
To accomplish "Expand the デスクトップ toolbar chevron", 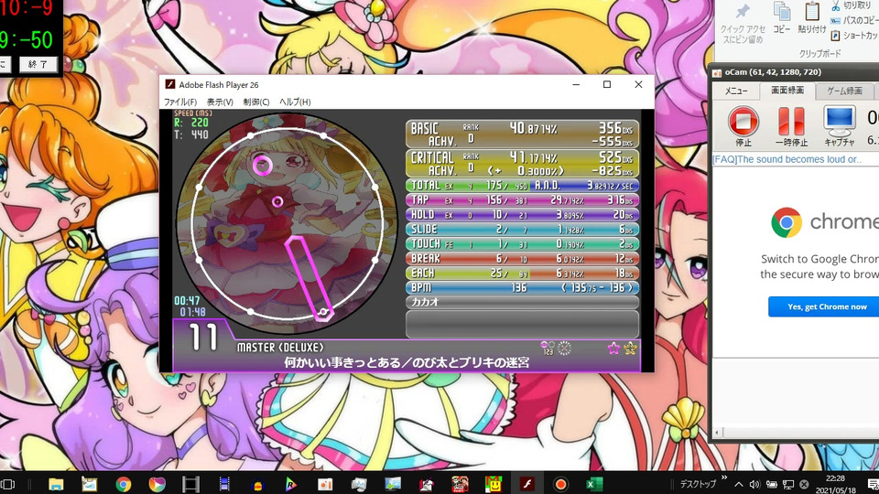I will click(x=723, y=478).
